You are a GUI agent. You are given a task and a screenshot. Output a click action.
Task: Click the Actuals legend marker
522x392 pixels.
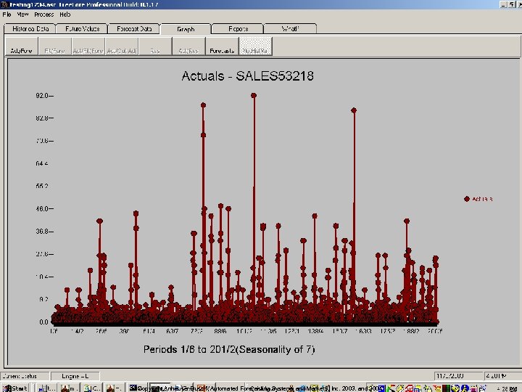(467, 199)
